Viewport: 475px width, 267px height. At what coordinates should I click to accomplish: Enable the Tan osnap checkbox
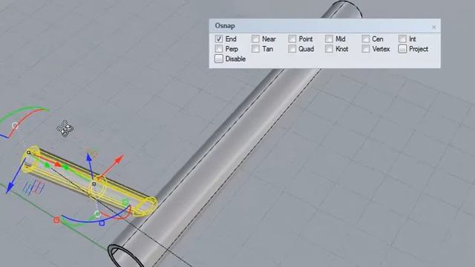(x=255, y=49)
